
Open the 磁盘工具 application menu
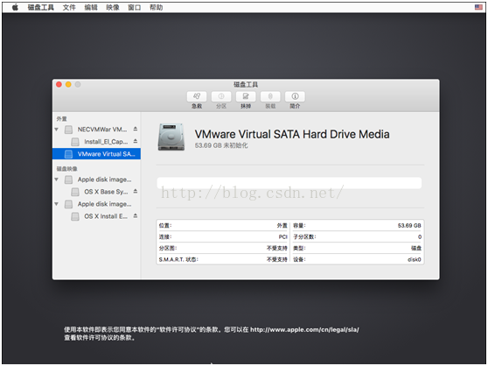click(x=41, y=8)
